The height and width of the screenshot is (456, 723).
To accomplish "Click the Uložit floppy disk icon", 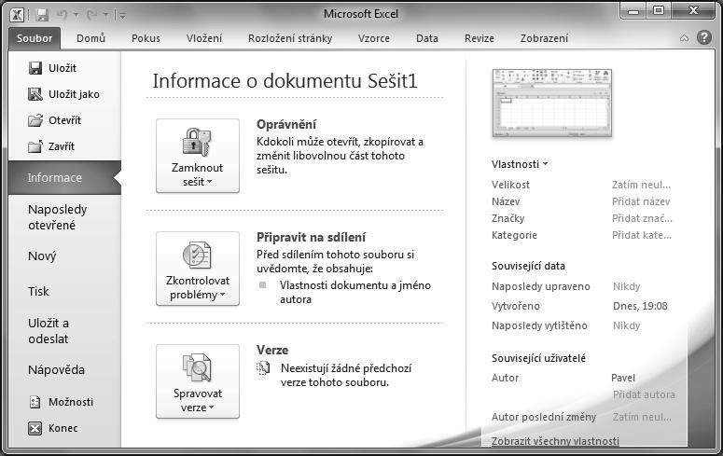I will 35,68.
